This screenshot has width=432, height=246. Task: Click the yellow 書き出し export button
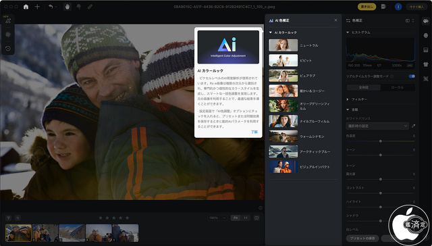[367, 7]
